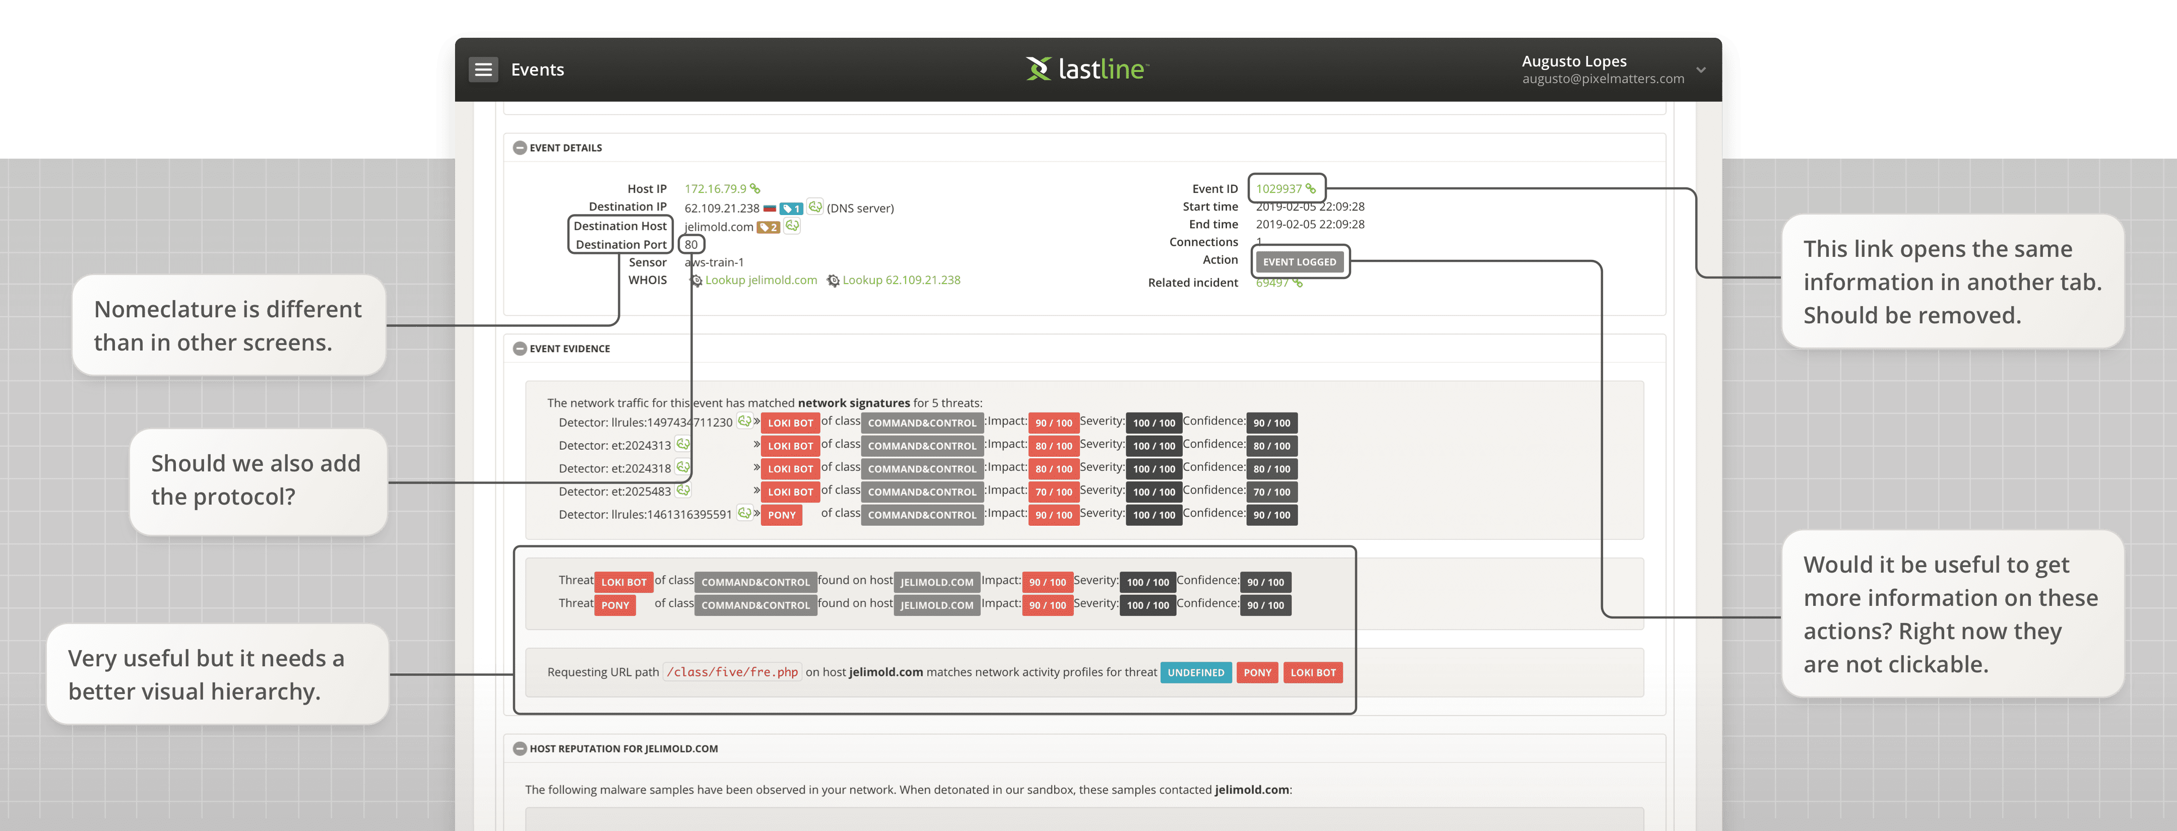Screen dimensions: 2177x831
Task: Open the hamburger navigation menu
Action: [483, 70]
